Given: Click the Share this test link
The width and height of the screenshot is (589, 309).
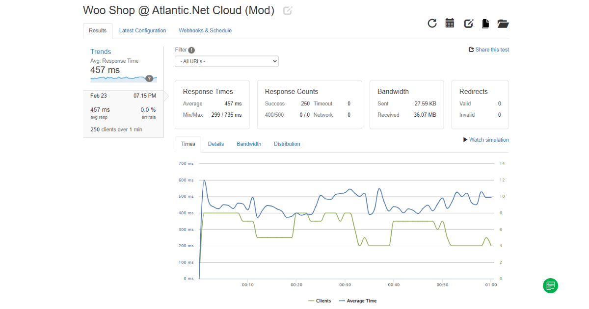Looking at the screenshot, I should tap(489, 50).
